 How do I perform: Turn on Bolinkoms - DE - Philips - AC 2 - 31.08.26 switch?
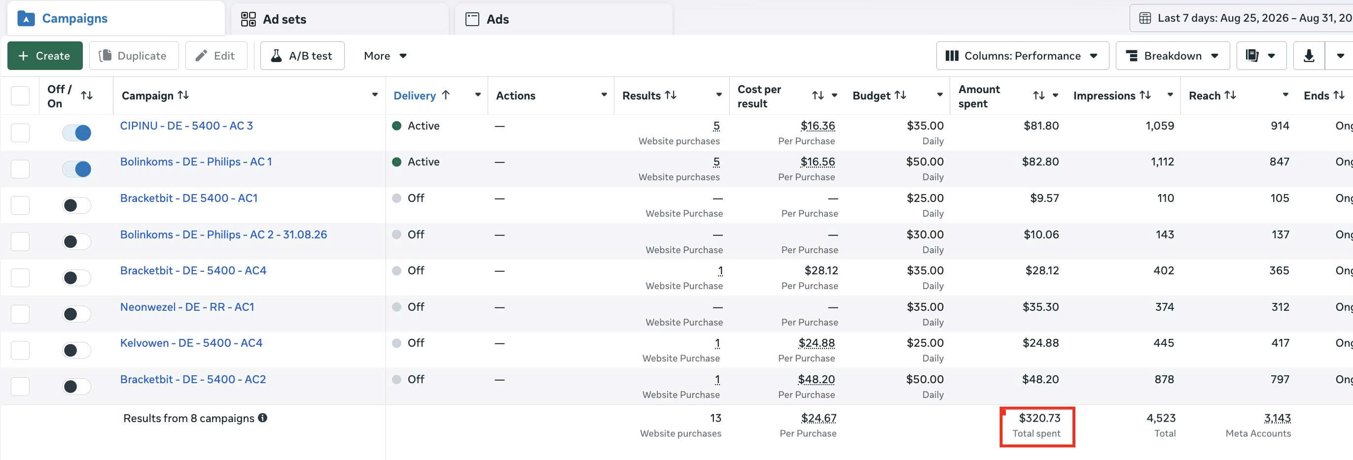coord(77,241)
